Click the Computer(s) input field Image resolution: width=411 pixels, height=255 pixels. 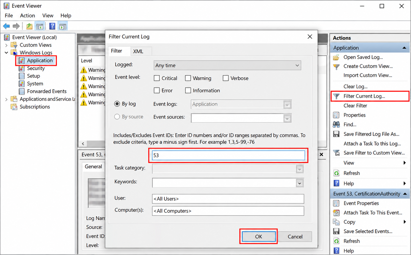(x=228, y=211)
